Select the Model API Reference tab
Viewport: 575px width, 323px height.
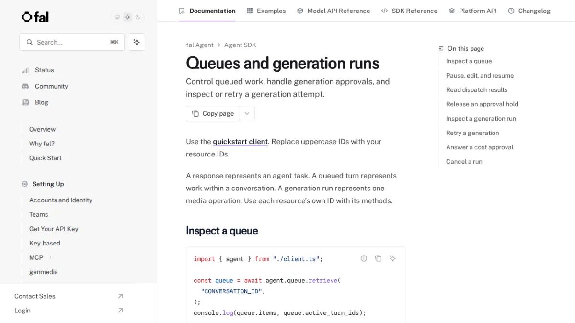tap(333, 11)
